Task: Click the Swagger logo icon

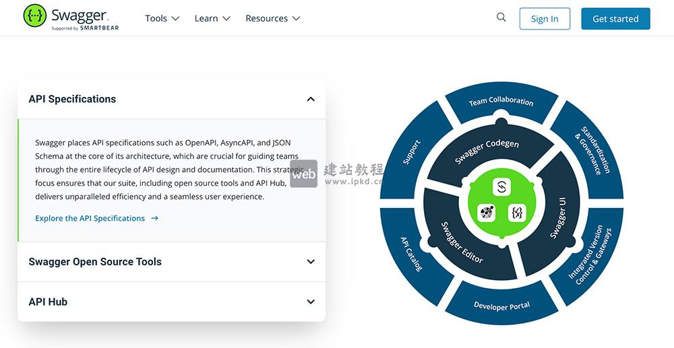Action: coord(34,15)
